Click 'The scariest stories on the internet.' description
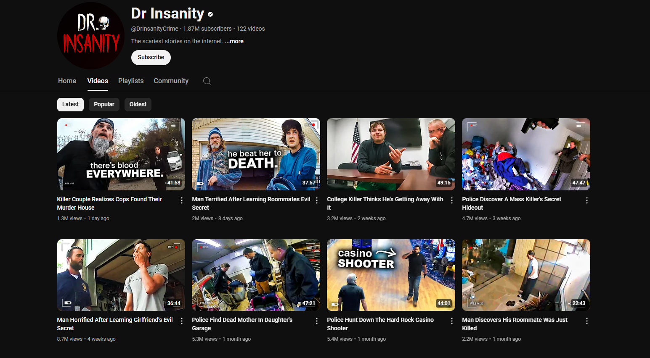 coord(177,41)
